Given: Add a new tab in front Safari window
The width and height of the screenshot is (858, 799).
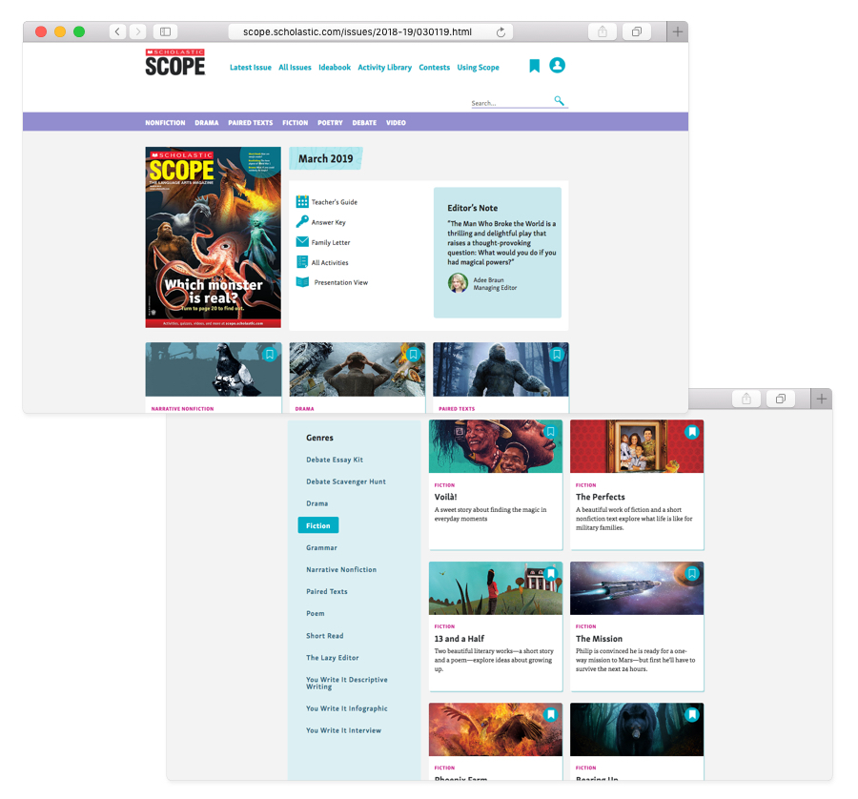Looking at the screenshot, I should [x=678, y=31].
